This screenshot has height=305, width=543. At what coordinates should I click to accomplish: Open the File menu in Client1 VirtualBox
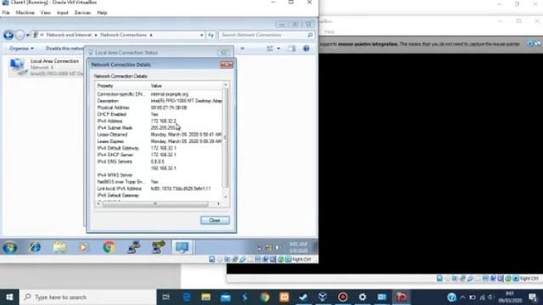6,13
